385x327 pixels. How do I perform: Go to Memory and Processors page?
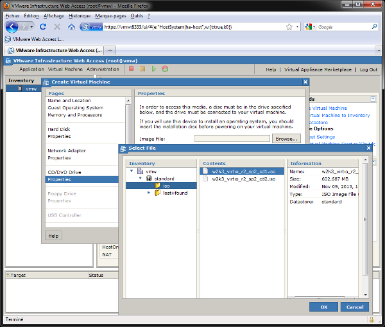(75, 115)
